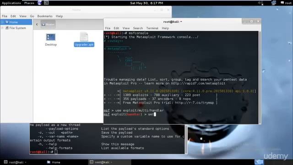Click the front terminal vertical scrollbar
This screenshot has width=293, height=165.
pyautogui.click(x=260, y=77)
